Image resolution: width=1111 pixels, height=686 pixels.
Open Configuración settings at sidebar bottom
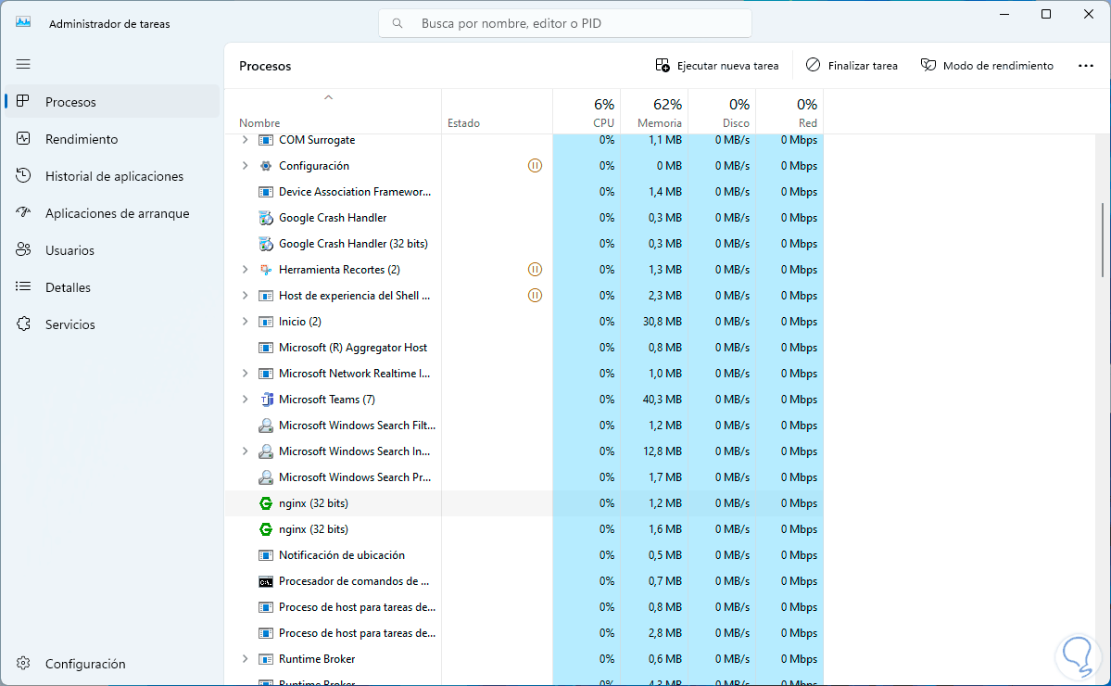(x=85, y=664)
